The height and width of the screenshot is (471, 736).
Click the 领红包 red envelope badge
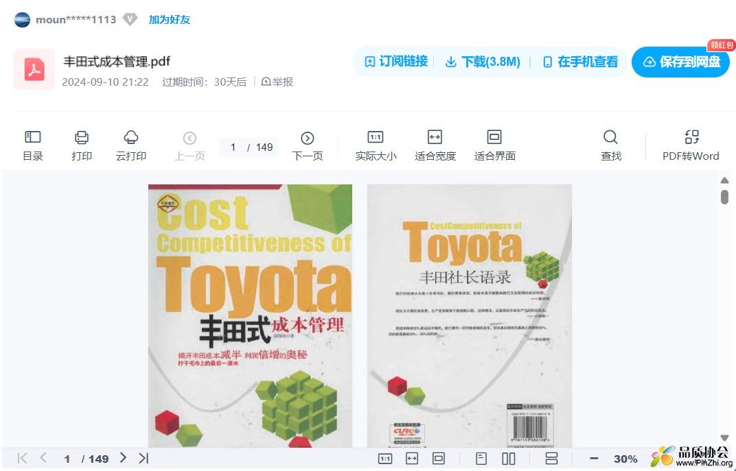[722, 45]
